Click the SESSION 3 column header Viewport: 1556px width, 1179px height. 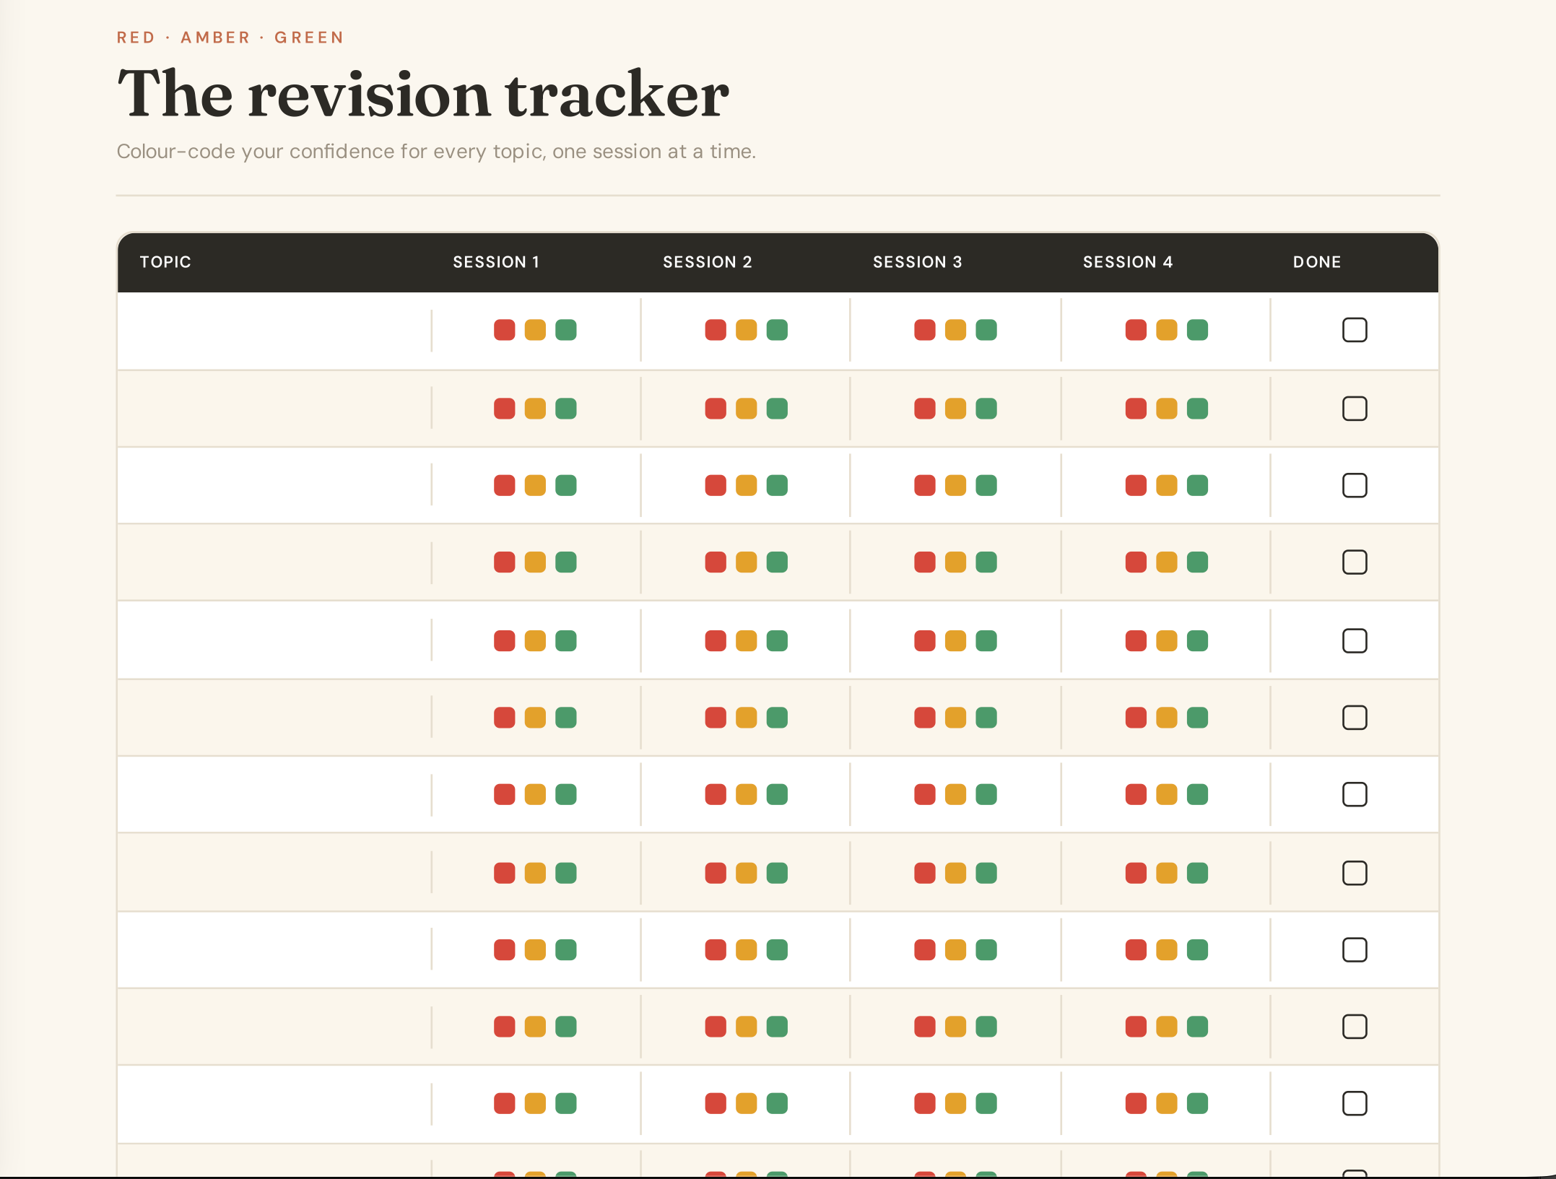coord(918,262)
